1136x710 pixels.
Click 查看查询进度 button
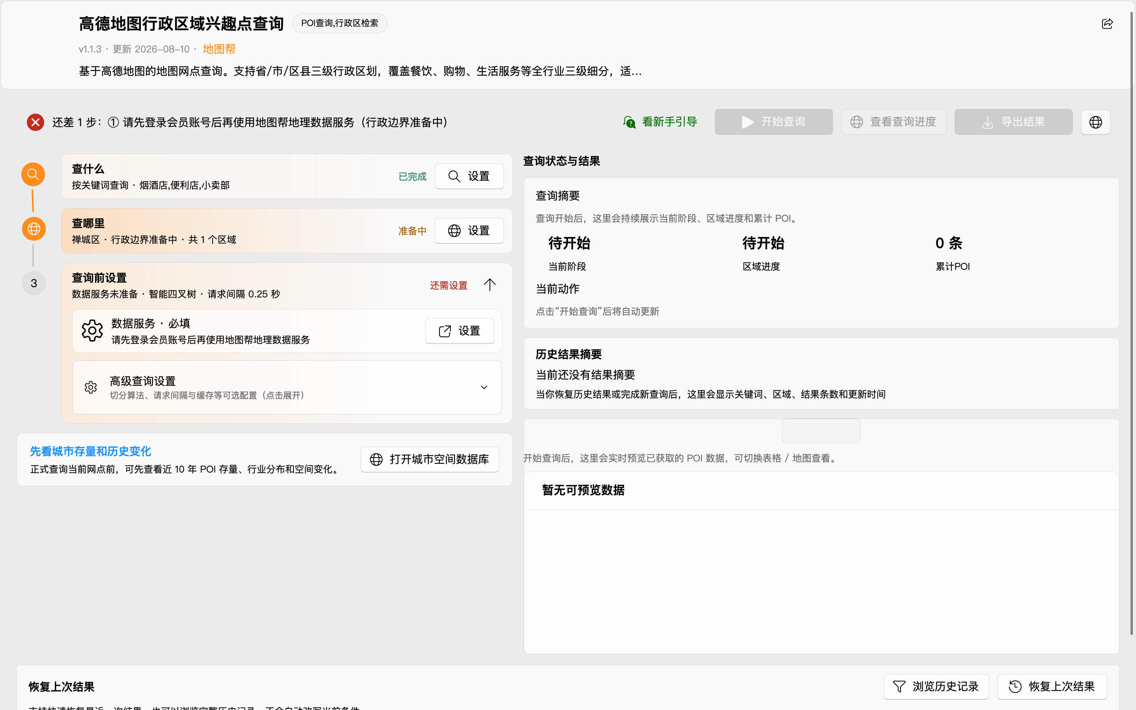point(893,122)
